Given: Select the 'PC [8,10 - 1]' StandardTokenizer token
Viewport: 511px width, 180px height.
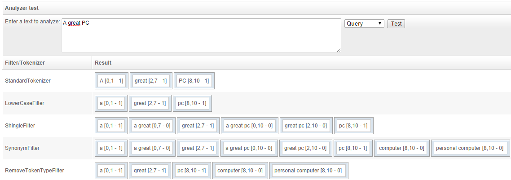Looking at the screenshot, I should pyautogui.click(x=194, y=81).
